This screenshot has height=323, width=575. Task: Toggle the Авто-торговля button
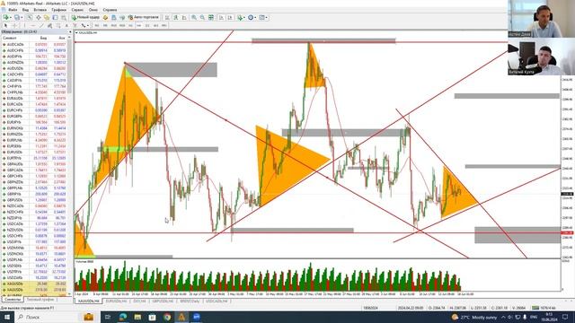click(144, 17)
